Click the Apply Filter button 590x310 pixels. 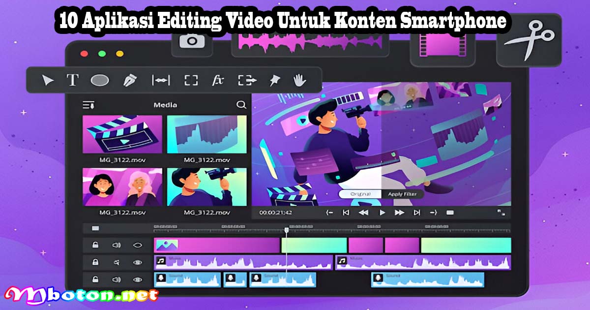(x=402, y=194)
